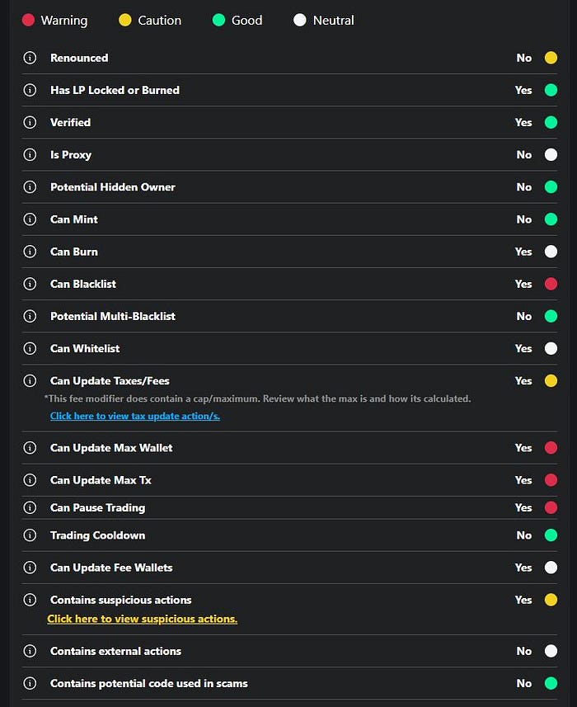Click here to view suspicious actions link
This screenshot has width=577, height=707.
tap(143, 619)
